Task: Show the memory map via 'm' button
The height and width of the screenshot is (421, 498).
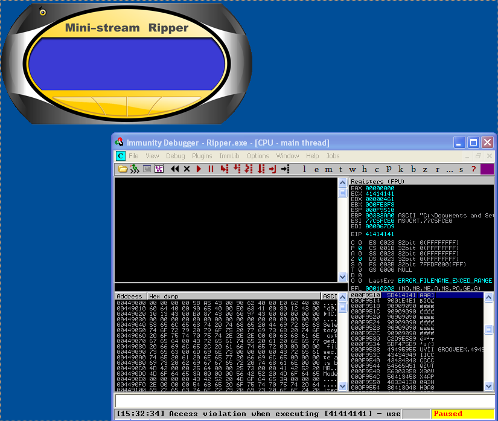Action: coord(328,169)
